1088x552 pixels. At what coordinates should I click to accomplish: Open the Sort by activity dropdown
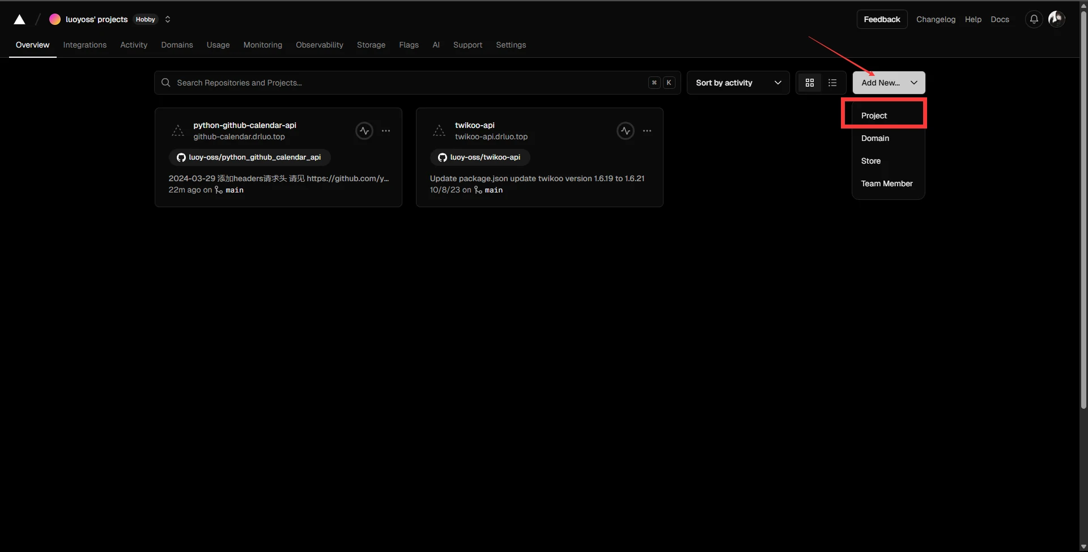(x=738, y=83)
